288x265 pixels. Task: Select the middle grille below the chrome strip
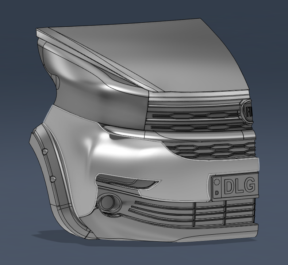tap(212, 149)
